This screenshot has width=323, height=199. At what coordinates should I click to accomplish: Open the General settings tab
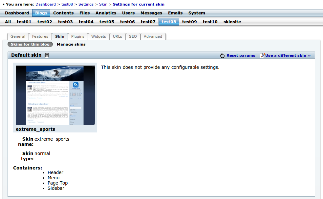(x=18, y=36)
